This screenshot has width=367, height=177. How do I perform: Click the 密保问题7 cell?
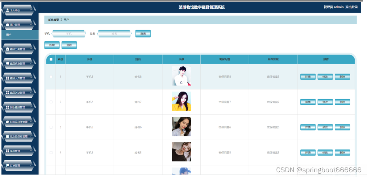pyautogui.click(x=225, y=102)
